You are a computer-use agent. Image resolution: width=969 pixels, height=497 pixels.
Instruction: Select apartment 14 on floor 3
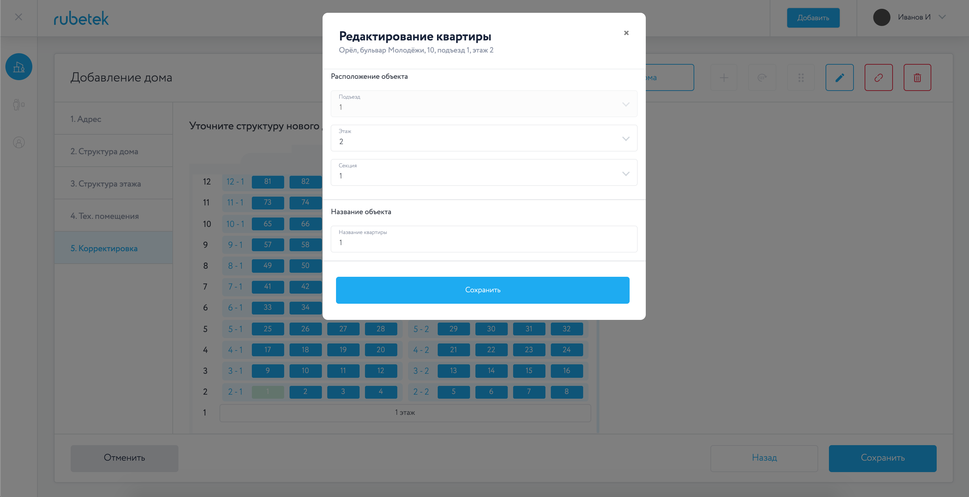(491, 371)
